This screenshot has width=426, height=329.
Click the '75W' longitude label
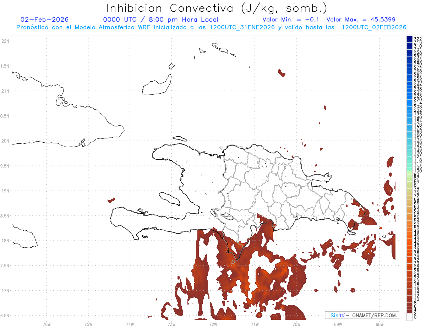tap(88, 324)
